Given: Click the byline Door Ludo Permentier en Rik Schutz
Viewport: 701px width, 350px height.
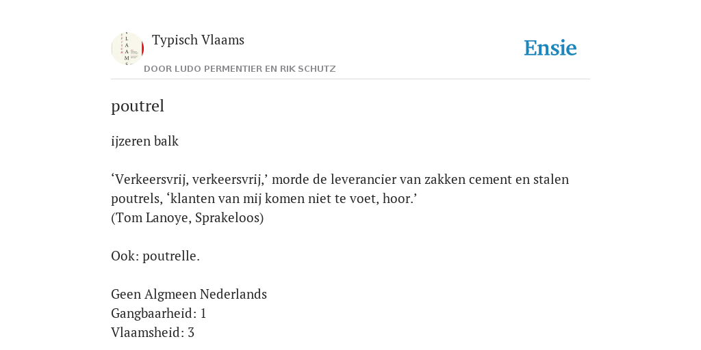Looking at the screenshot, I should click(x=240, y=69).
